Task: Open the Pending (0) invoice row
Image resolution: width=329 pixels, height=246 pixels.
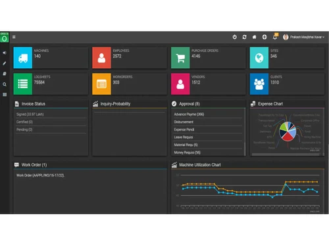Action: click(51, 130)
